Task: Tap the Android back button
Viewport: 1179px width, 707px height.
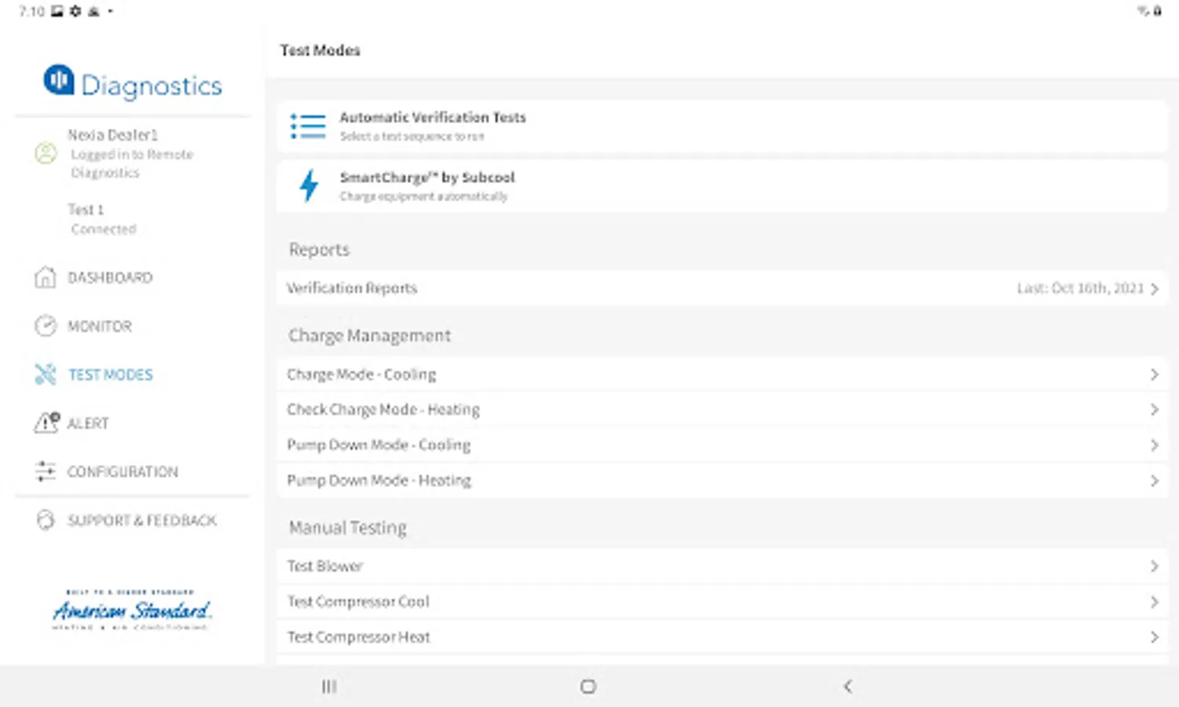Action: [x=848, y=687]
